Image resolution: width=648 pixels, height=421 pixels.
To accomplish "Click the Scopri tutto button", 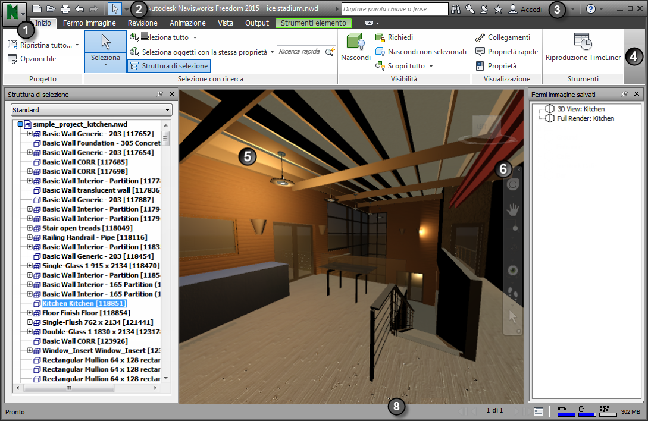I will pos(400,66).
